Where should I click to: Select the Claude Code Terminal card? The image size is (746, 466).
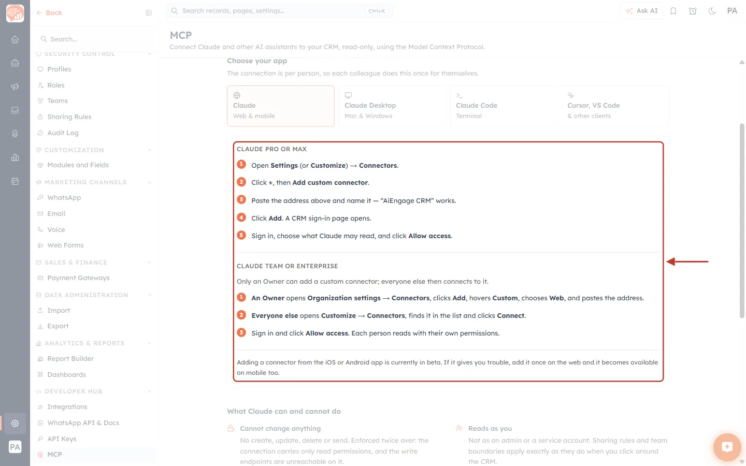point(504,106)
